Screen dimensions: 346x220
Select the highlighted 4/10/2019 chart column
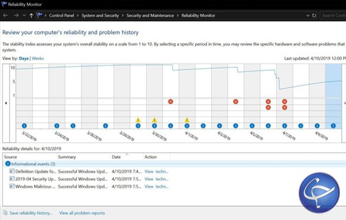coord(333,96)
